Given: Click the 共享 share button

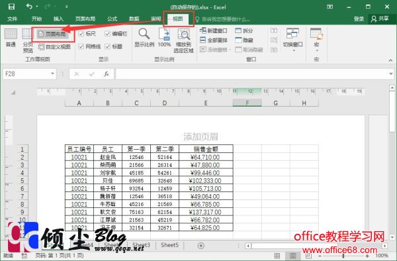Looking at the screenshot, I should click(x=380, y=19).
